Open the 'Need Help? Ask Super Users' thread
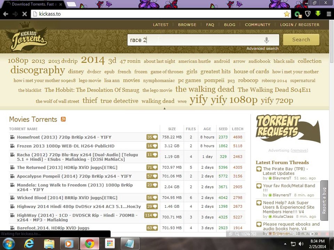 pos(289,207)
